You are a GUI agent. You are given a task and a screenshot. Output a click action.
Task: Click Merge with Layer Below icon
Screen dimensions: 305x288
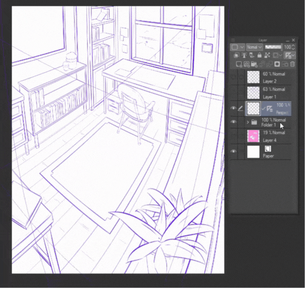(269, 64)
